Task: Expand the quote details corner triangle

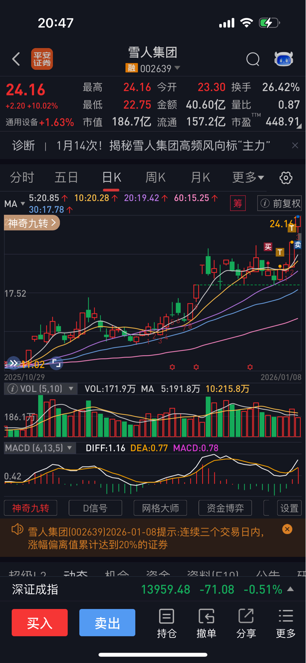Action: tap(299, 126)
